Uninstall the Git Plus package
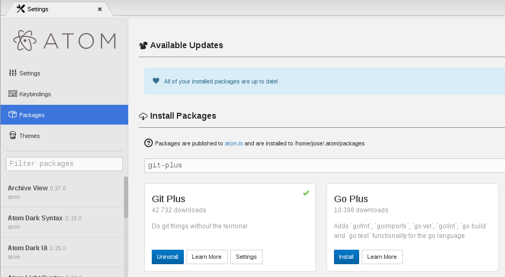Image resolution: width=505 pixels, height=277 pixels. (168, 257)
